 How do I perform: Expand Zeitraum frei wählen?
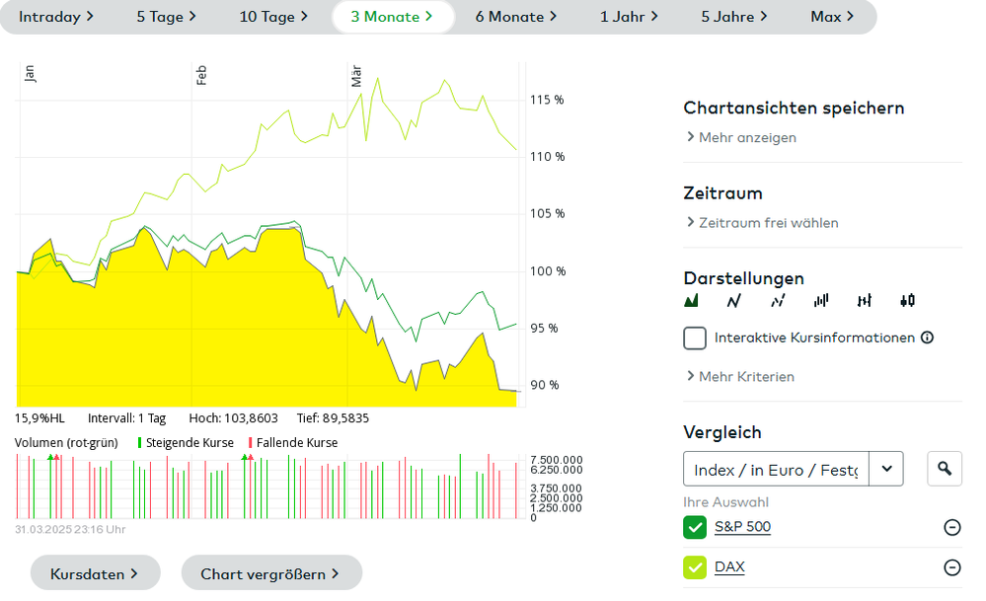tap(762, 223)
